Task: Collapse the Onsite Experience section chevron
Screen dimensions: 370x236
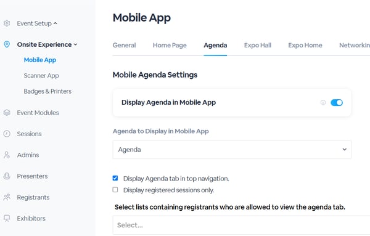Action: pyautogui.click(x=75, y=44)
